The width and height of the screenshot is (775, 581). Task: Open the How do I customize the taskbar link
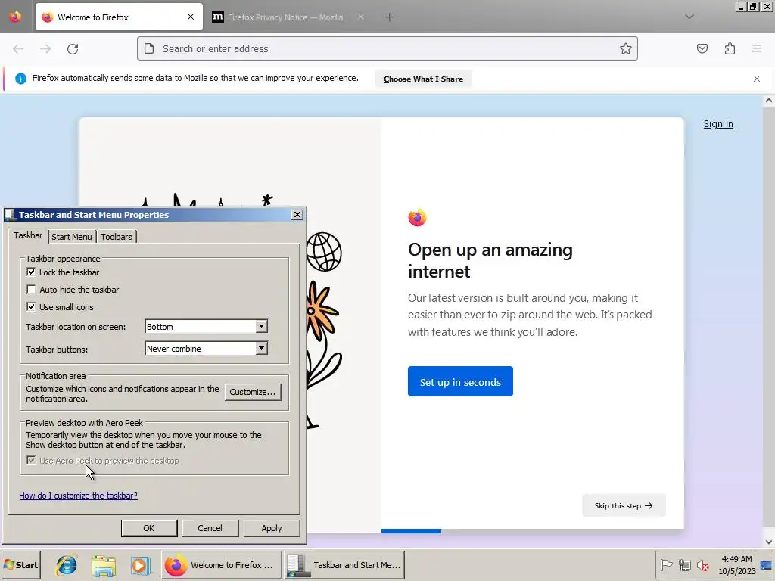pos(78,496)
